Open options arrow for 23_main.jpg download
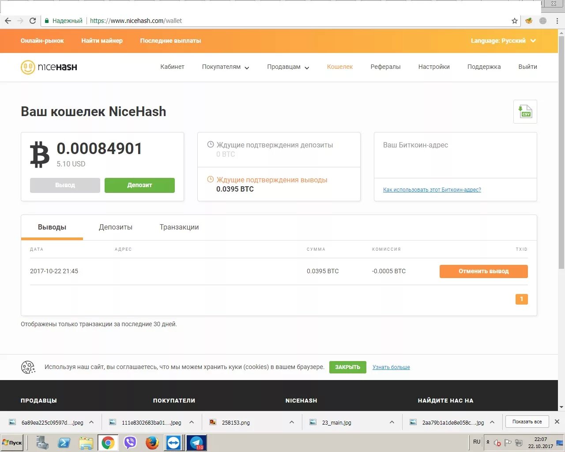 pyautogui.click(x=392, y=422)
